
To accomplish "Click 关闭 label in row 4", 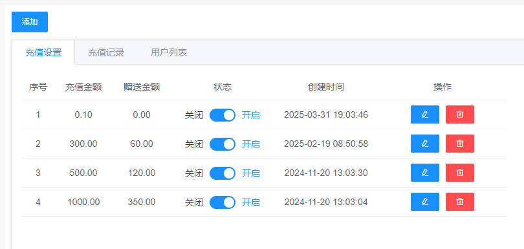I will (194, 202).
